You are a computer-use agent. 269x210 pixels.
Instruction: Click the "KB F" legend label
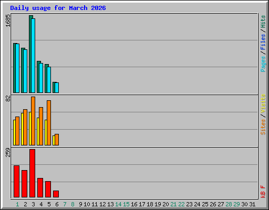(x=263, y=192)
